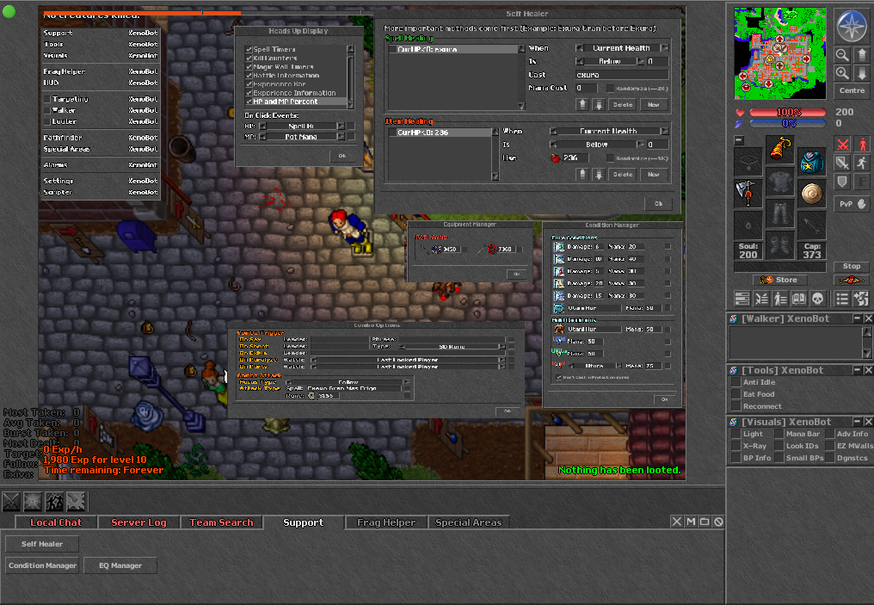
Task: Select offensive crossed-swords fight mode
Action: 842,145
